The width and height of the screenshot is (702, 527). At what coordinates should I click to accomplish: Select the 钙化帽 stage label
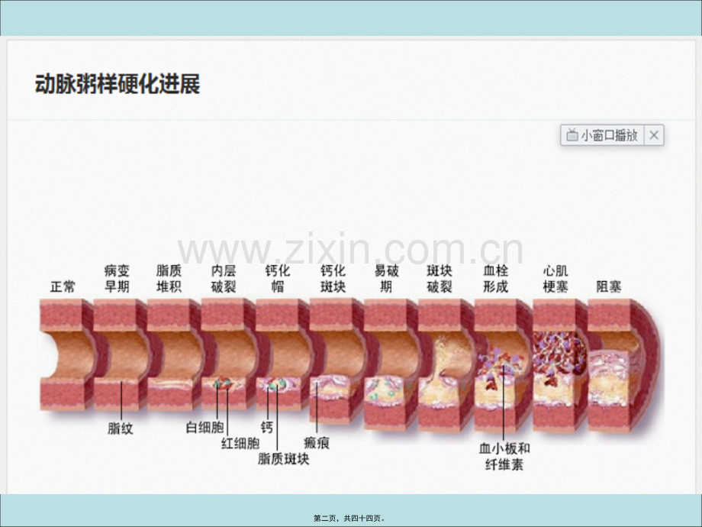pyautogui.click(x=278, y=279)
